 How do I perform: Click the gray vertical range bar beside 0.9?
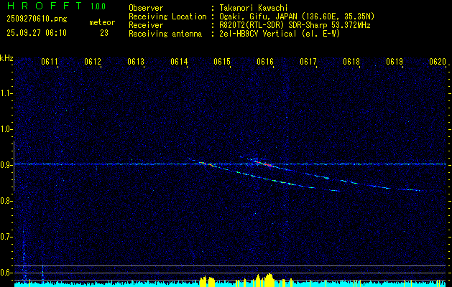click(x=14, y=166)
